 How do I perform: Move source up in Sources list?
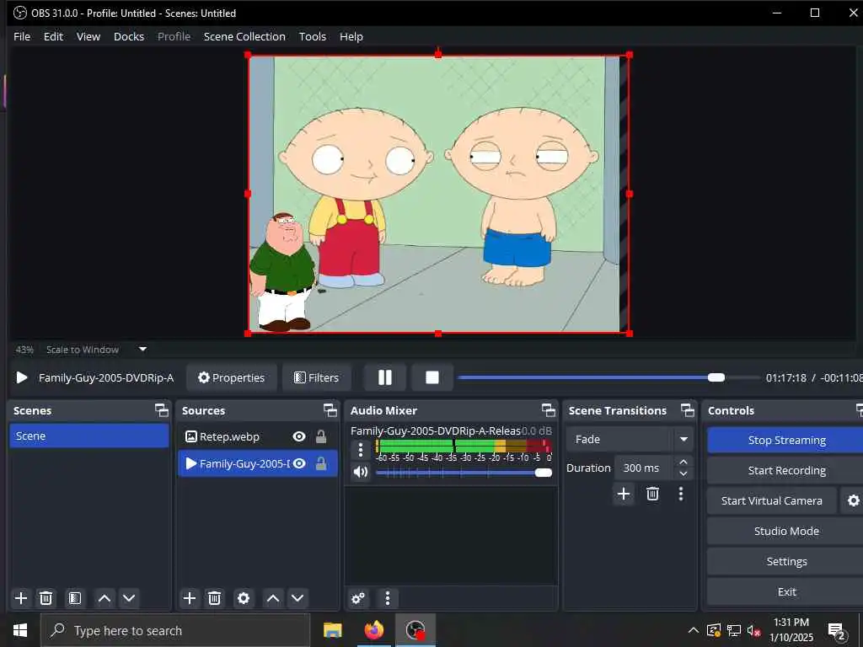coord(273,598)
